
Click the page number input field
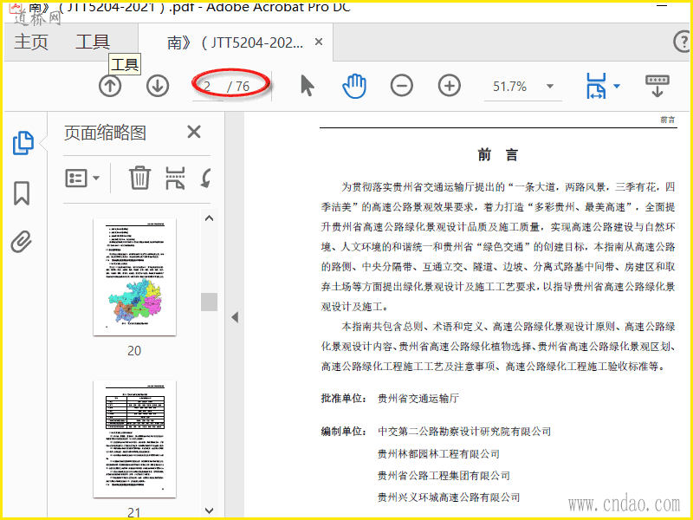(208, 86)
